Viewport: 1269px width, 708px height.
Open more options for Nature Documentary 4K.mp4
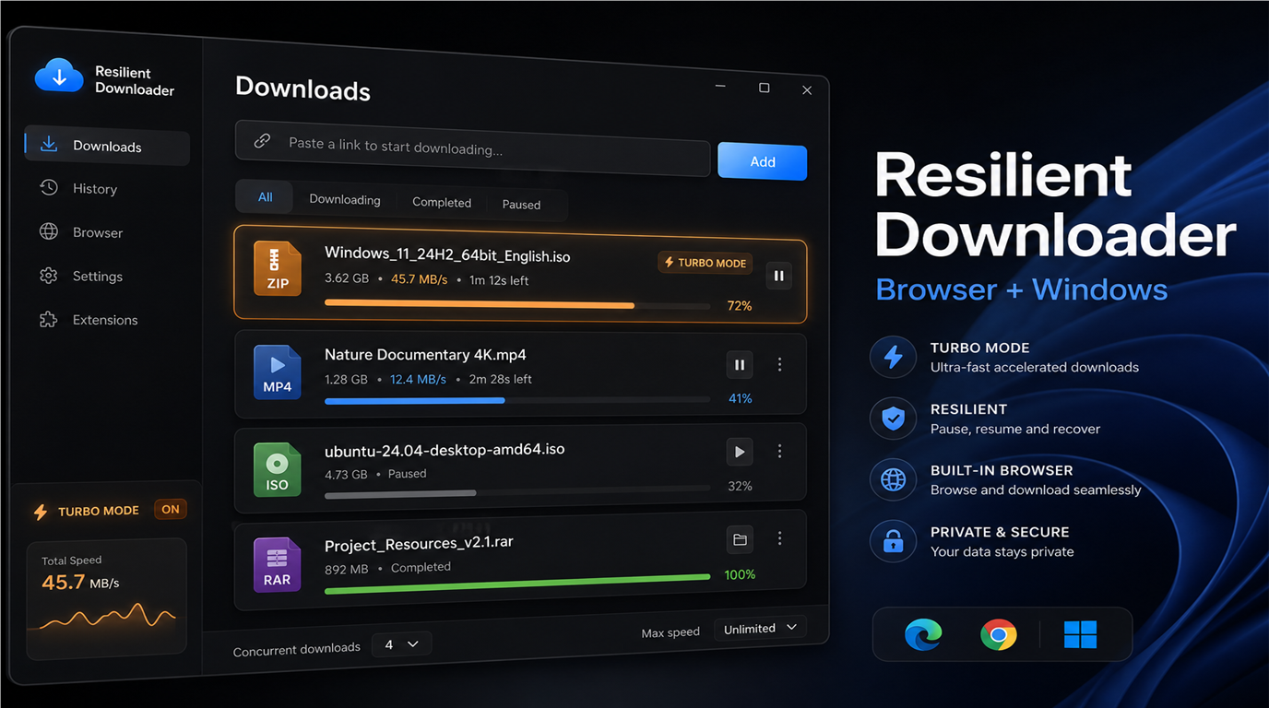click(779, 365)
